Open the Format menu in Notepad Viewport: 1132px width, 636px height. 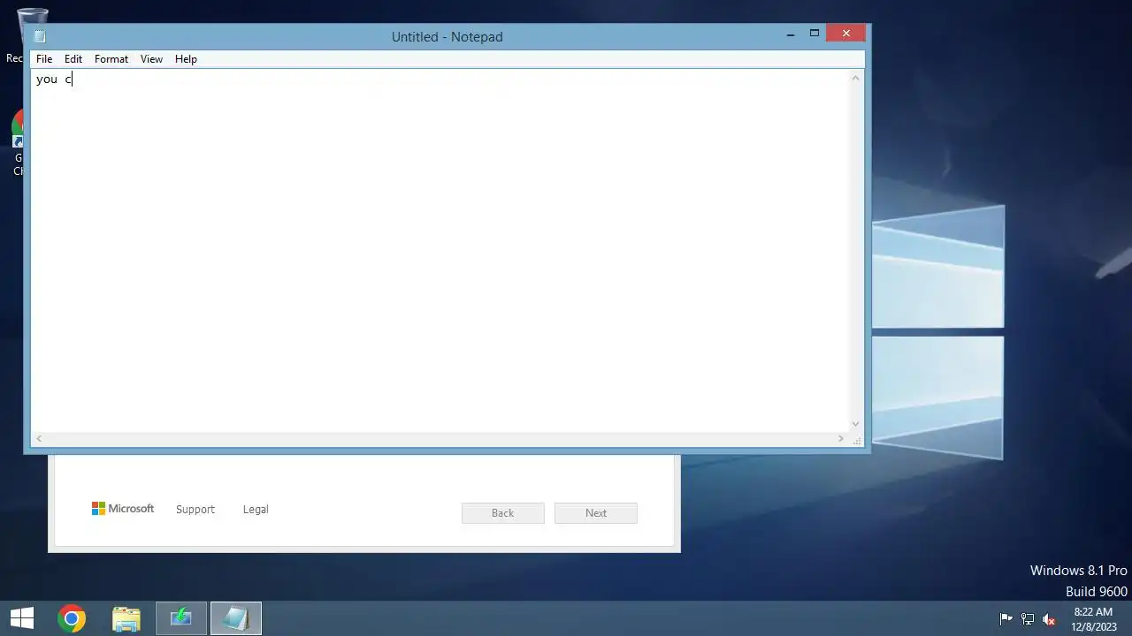[x=111, y=59]
